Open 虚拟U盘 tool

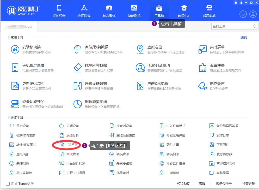pyautogui.click(x=19, y=154)
